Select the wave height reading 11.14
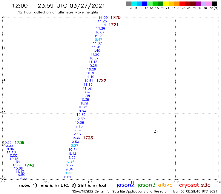This screenshot has height=194, width=221. click(x=102, y=25)
